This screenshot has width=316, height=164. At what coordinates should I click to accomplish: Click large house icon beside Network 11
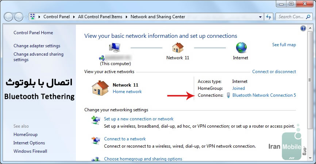(100, 88)
